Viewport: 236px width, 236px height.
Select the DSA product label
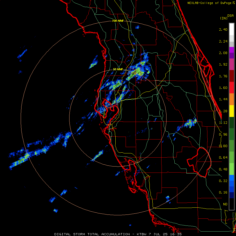point(230,16)
